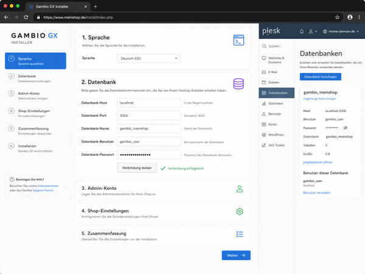
Task: Open a new browser tab with plus
Action: pos(96,7)
